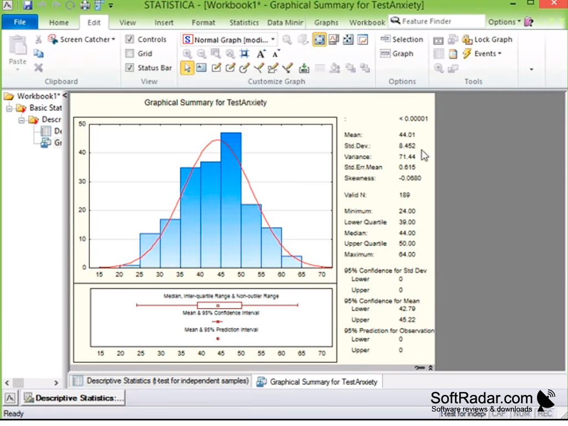Collapse the workbook tree pane arrow
The height and width of the screenshot is (426, 568).
(64, 95)
